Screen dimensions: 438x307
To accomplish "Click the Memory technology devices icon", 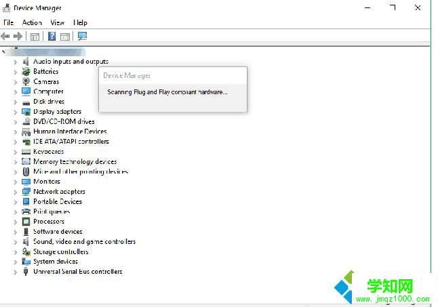I will tap(26, 161).
